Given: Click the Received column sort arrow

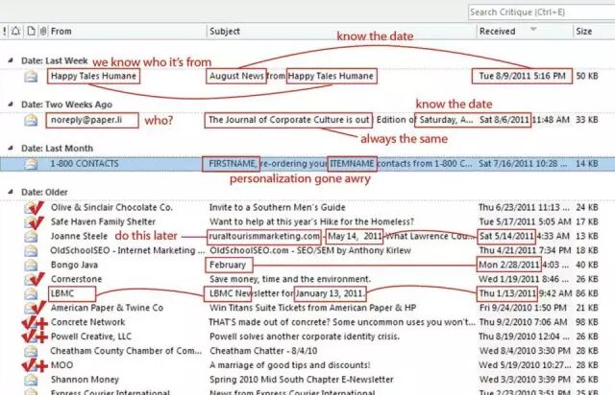Looking at the screenshot, I should (x=533, y=29).
